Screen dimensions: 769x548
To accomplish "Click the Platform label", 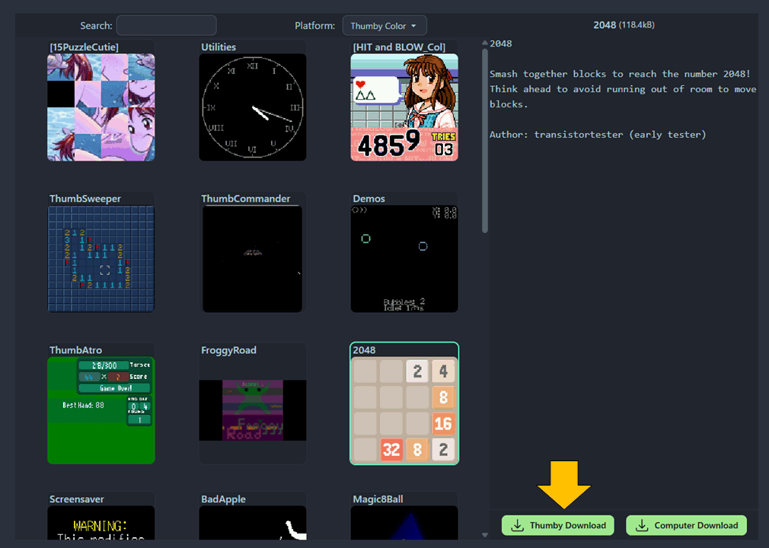I will coord(315,25).
